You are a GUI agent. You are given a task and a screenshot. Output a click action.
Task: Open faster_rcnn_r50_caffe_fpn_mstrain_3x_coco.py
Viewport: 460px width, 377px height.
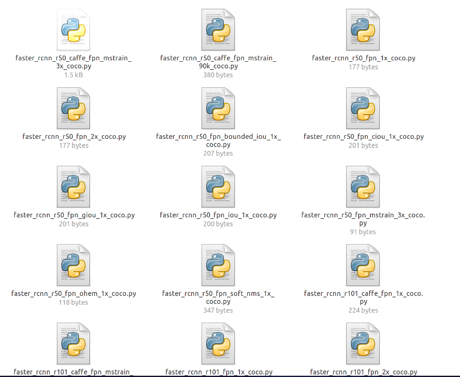[73, 29]
